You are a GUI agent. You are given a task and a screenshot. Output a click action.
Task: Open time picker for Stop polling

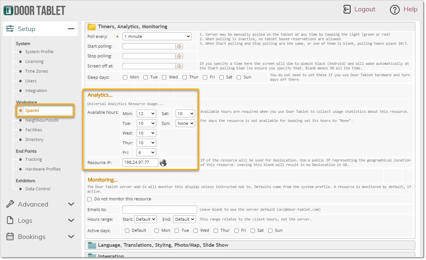pos(179,56)
